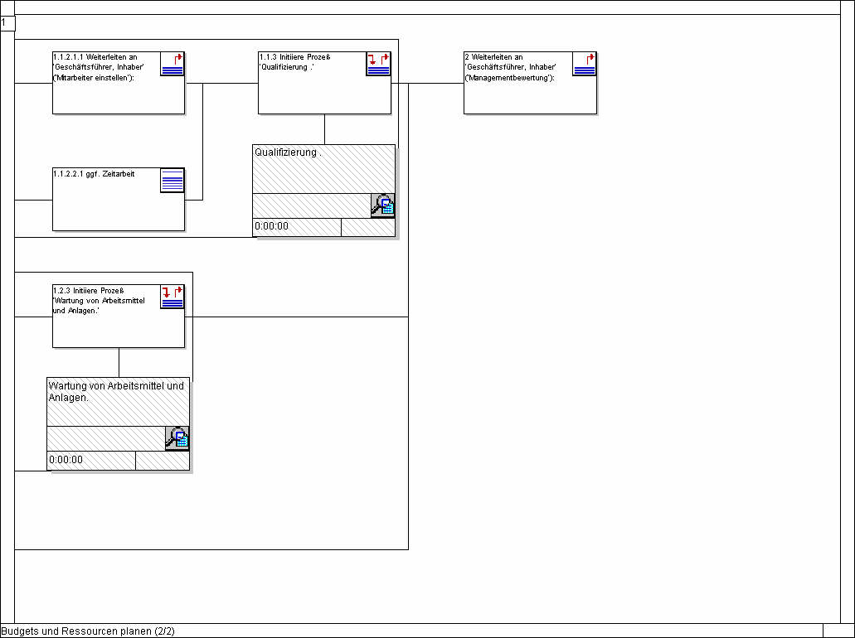Select the 1.1.2.2.1 ggf. Zeitarbeit label
Screen dimensions: 855x638
[94, 174]
